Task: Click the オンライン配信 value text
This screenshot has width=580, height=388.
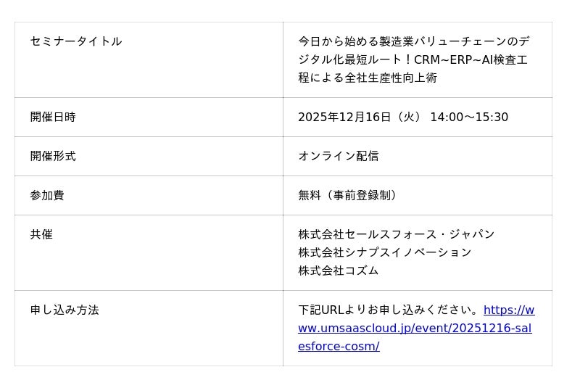Action: pos(339,157)
